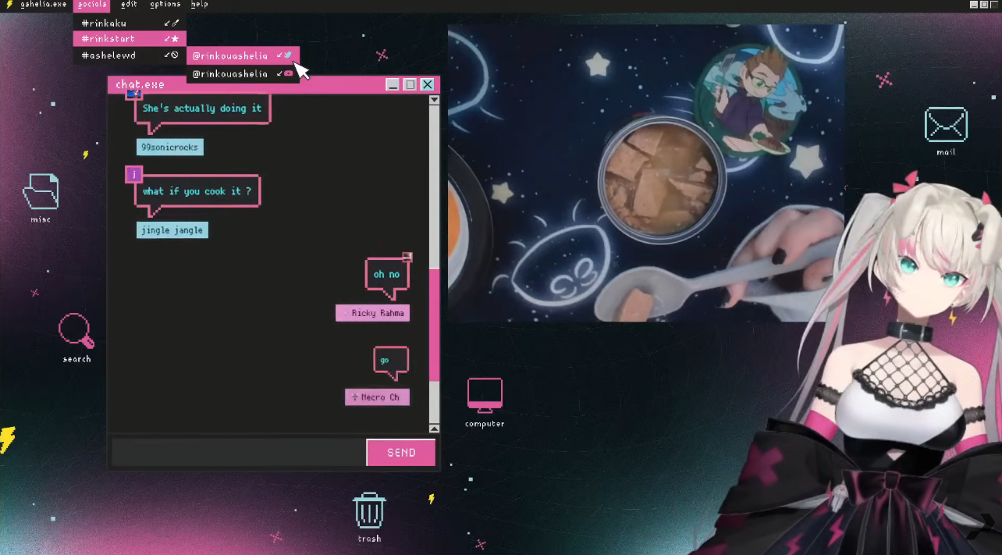Viewport: 1002px width, 555px height.
Task: Click the Ricky Rahma username tag
Action: (372, 313)
